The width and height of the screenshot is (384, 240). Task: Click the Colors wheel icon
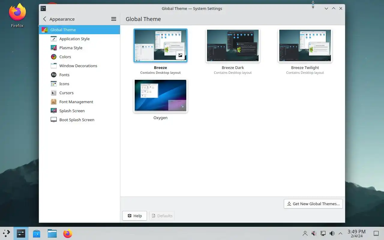coord(54,57)
